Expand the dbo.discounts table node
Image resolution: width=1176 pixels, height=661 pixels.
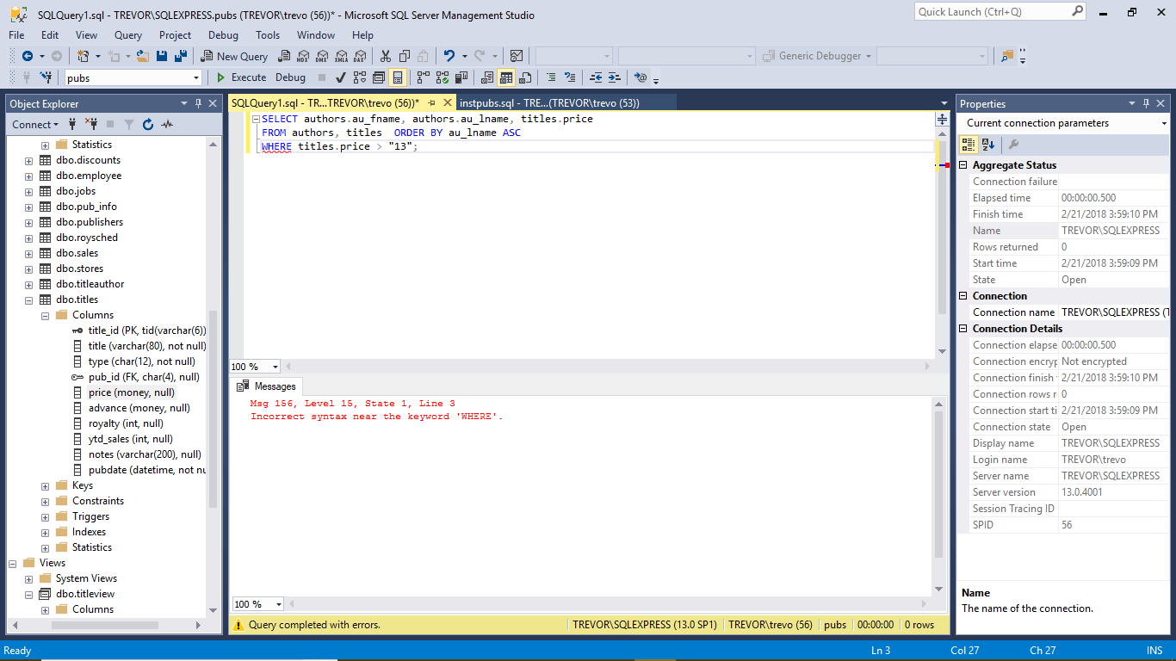29,160
